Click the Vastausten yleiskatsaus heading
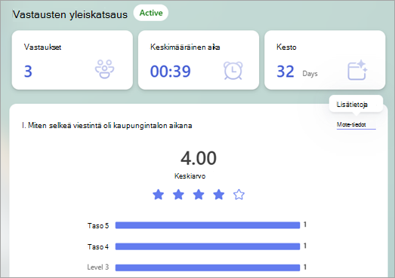 (x=70, y=14)
